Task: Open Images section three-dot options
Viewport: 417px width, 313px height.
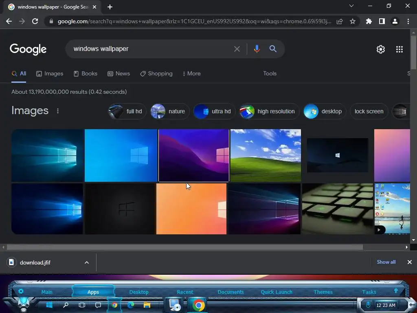Action: click(x=58, y=111)
